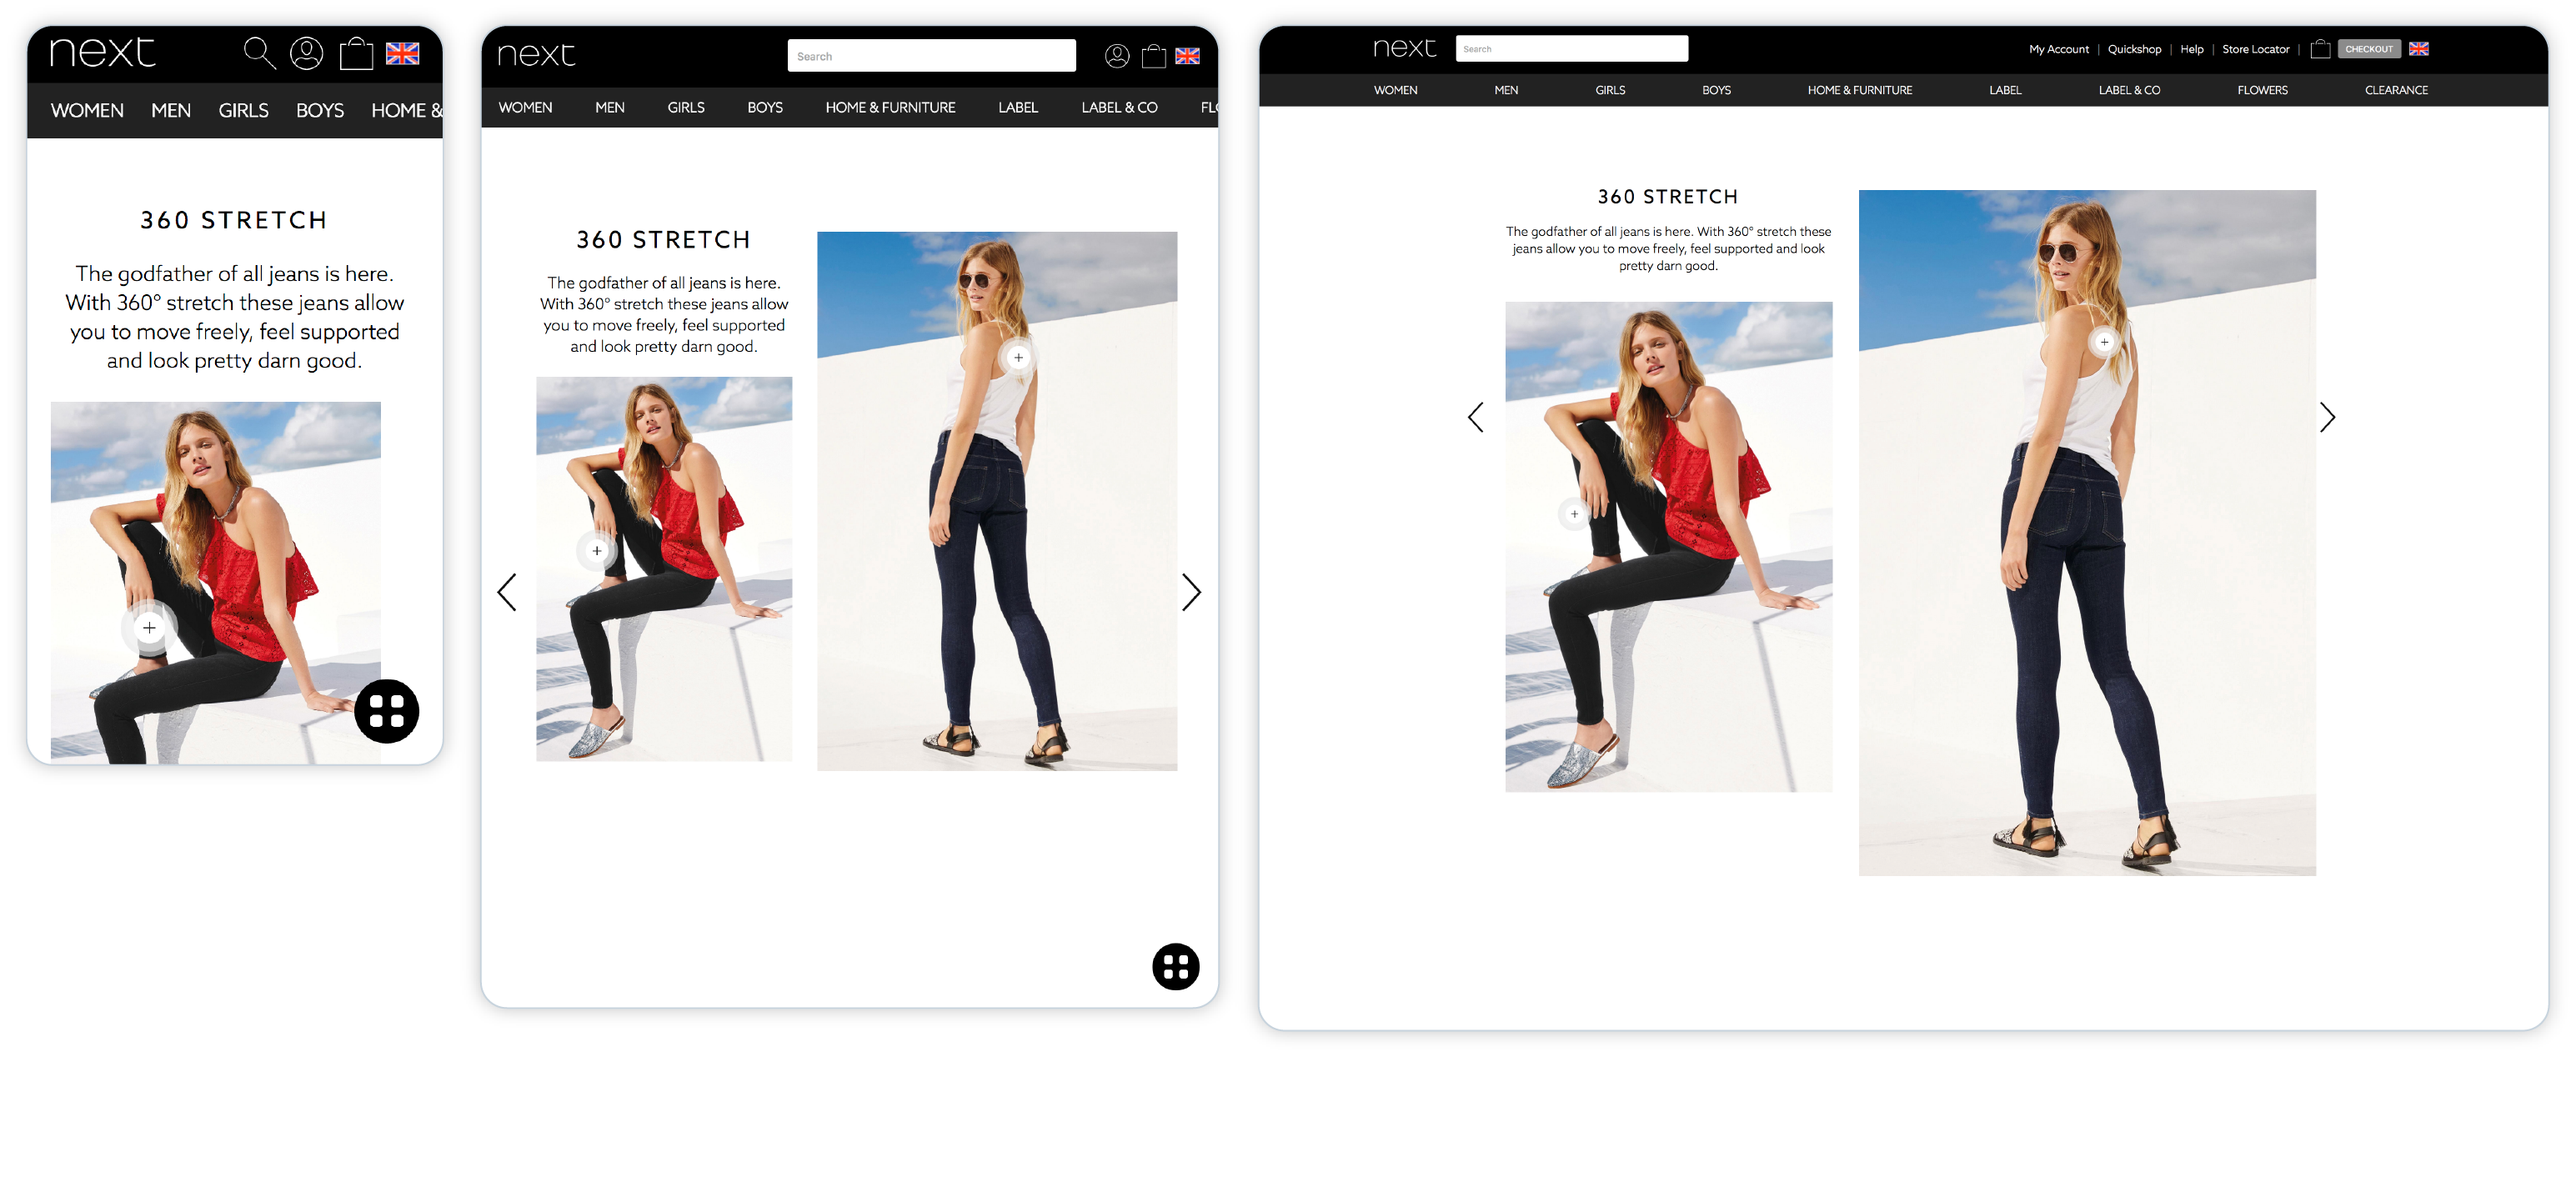
Task: Go to previous slide in tablet carousel
Action: 507,592
